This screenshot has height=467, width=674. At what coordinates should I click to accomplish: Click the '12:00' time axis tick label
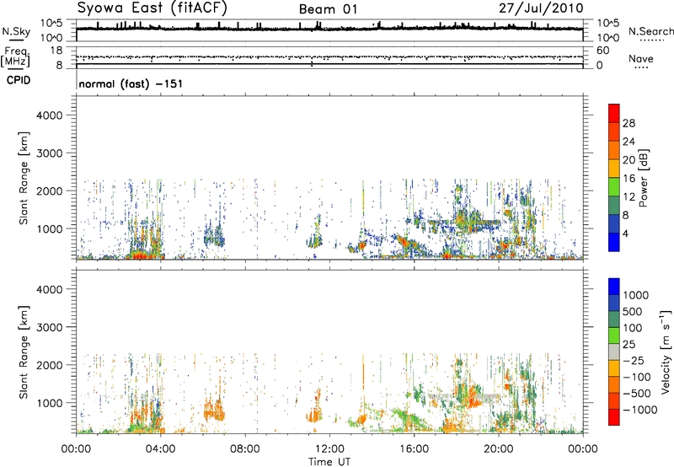pyautogui.click(x=329, y=449)
